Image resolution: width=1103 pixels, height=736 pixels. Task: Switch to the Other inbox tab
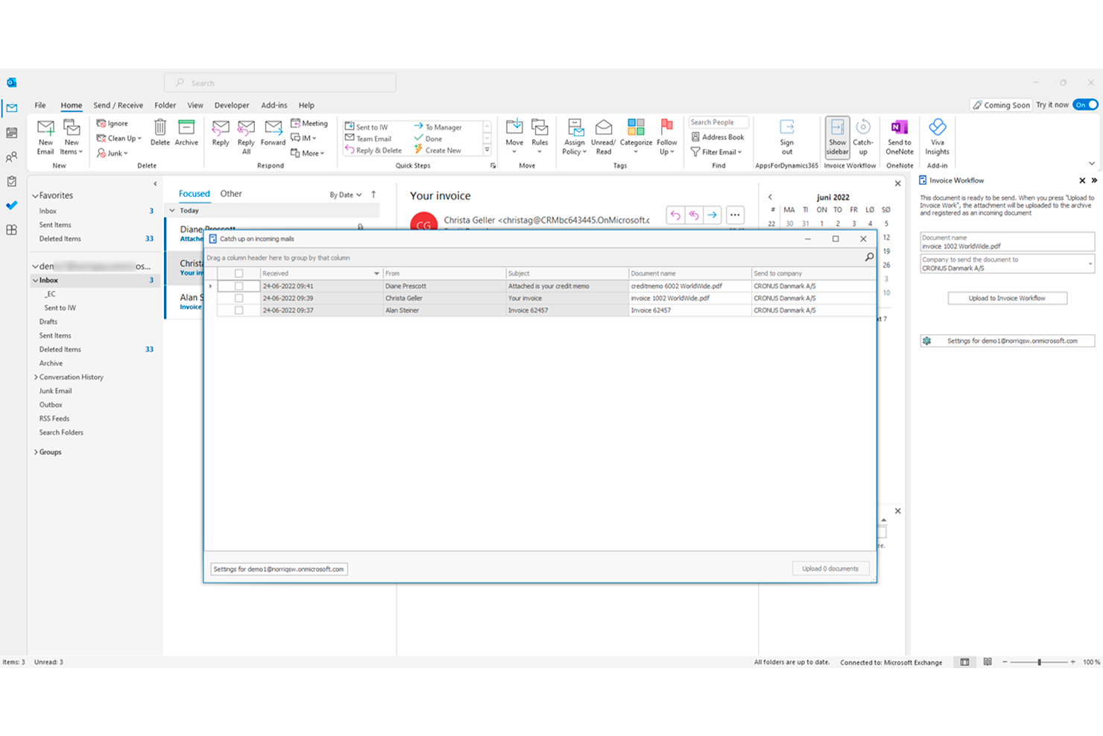231,193
